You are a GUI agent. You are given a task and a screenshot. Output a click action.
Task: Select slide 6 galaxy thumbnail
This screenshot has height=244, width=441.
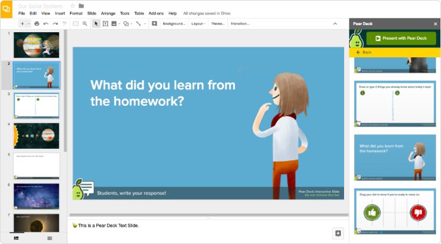[37, 197]
